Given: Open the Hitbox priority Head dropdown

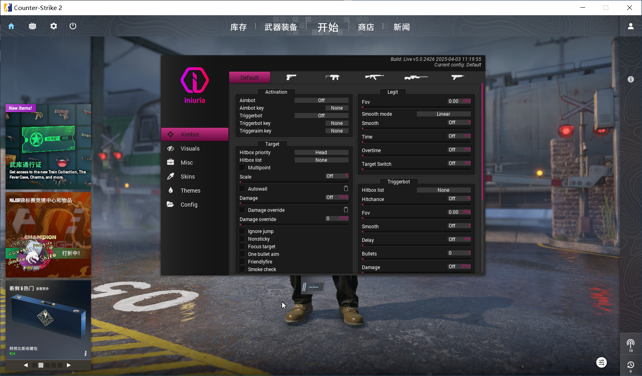Looking at the screenshot, I should [321, 153].
